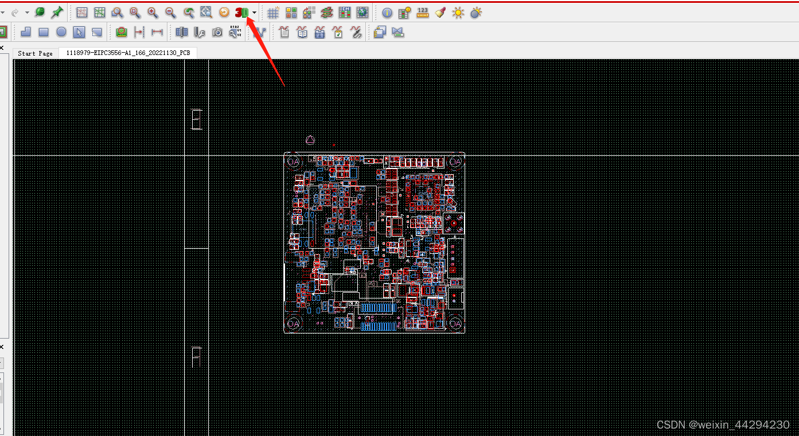This screenshot has height=436, width=799.
Task: Click the checklist waveform icon
Action: pos(338,32)
